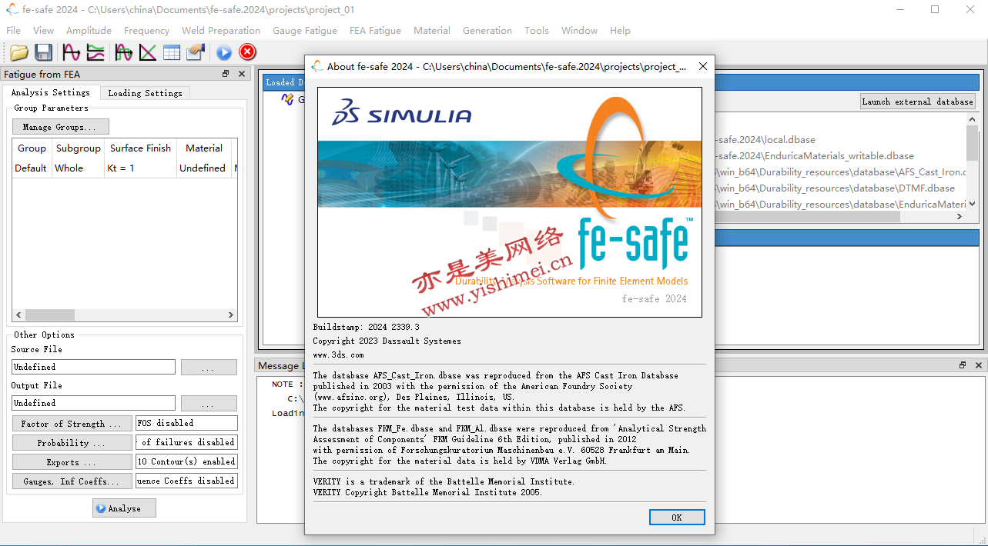988x546 pixels.
Task: Float the Fatigue from FEA panel
Action: point(226,74)
